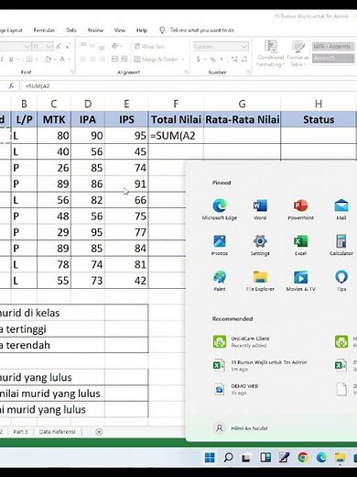Open the Help ribbon tab
This screenshot has height=477, width=357.
tap(142, 30)
